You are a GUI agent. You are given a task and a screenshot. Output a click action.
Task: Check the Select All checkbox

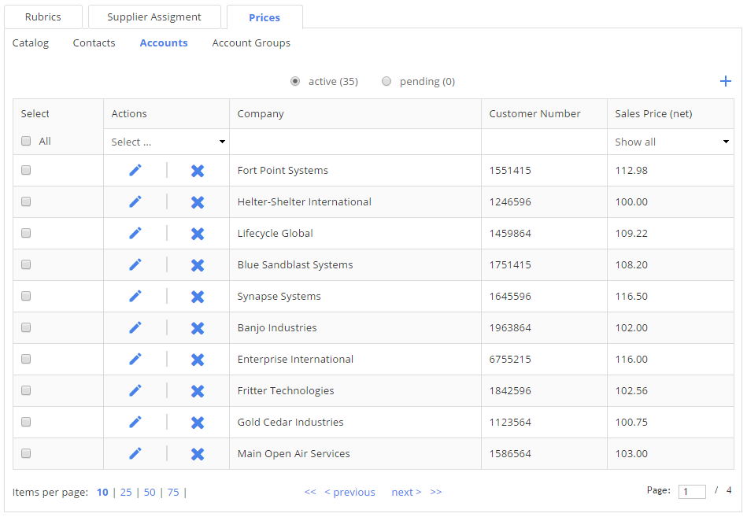click(x=26, y=142)
